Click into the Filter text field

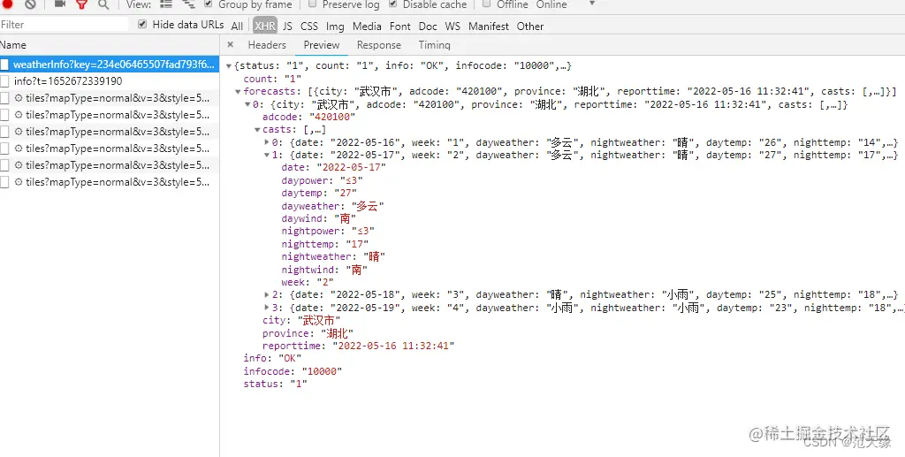[x=64, y=24]
